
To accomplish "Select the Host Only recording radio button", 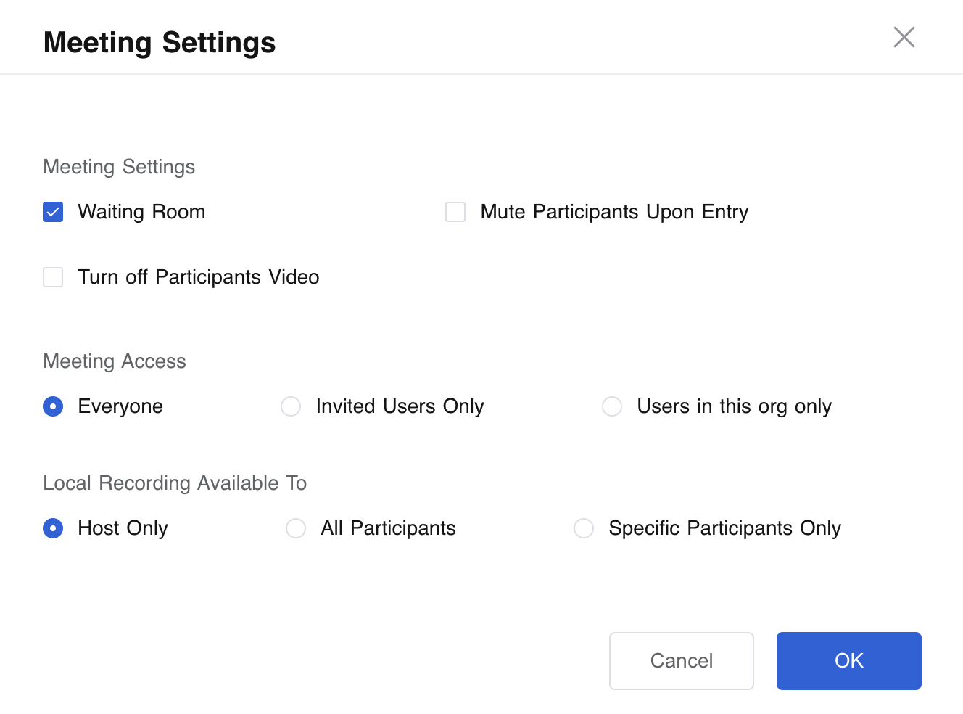I will click(x=53, y=528).
